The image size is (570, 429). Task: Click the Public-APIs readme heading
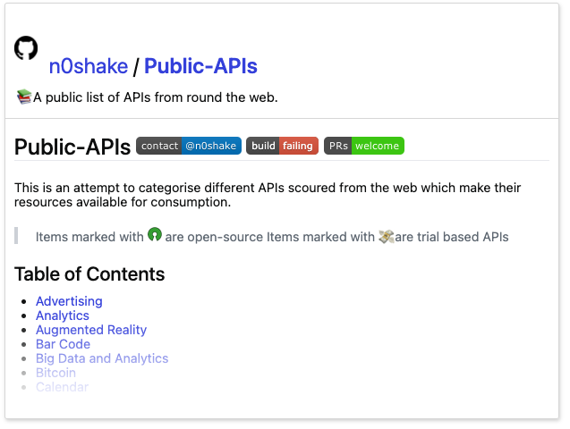pos(72,147)
